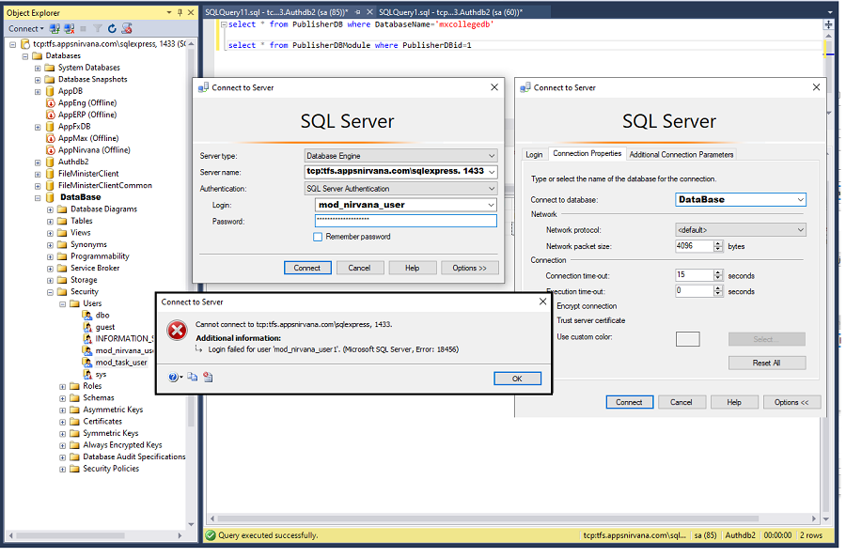Open the Additional Connection Parameters tab
Image resolution: width=846 pixels, height=557 pixels.
pos(681,155)
